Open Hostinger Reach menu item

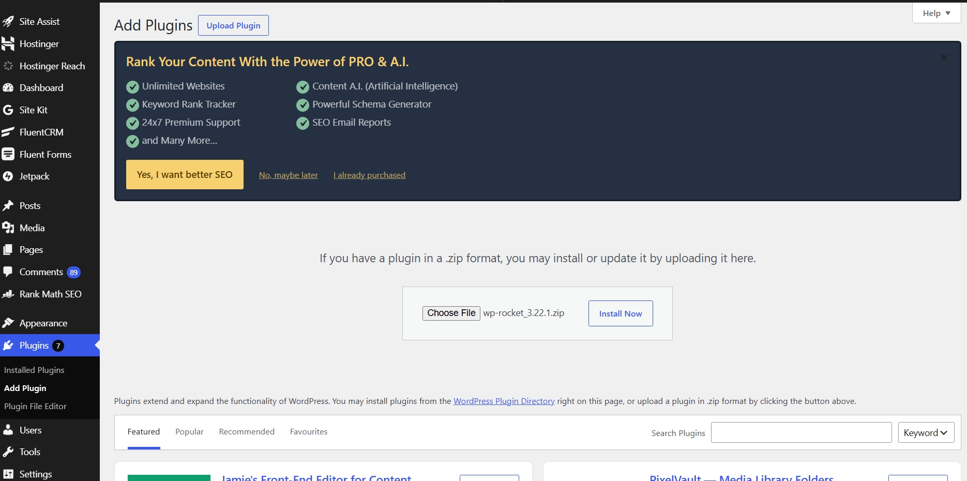pyautogui.click(x=52, y=66)
